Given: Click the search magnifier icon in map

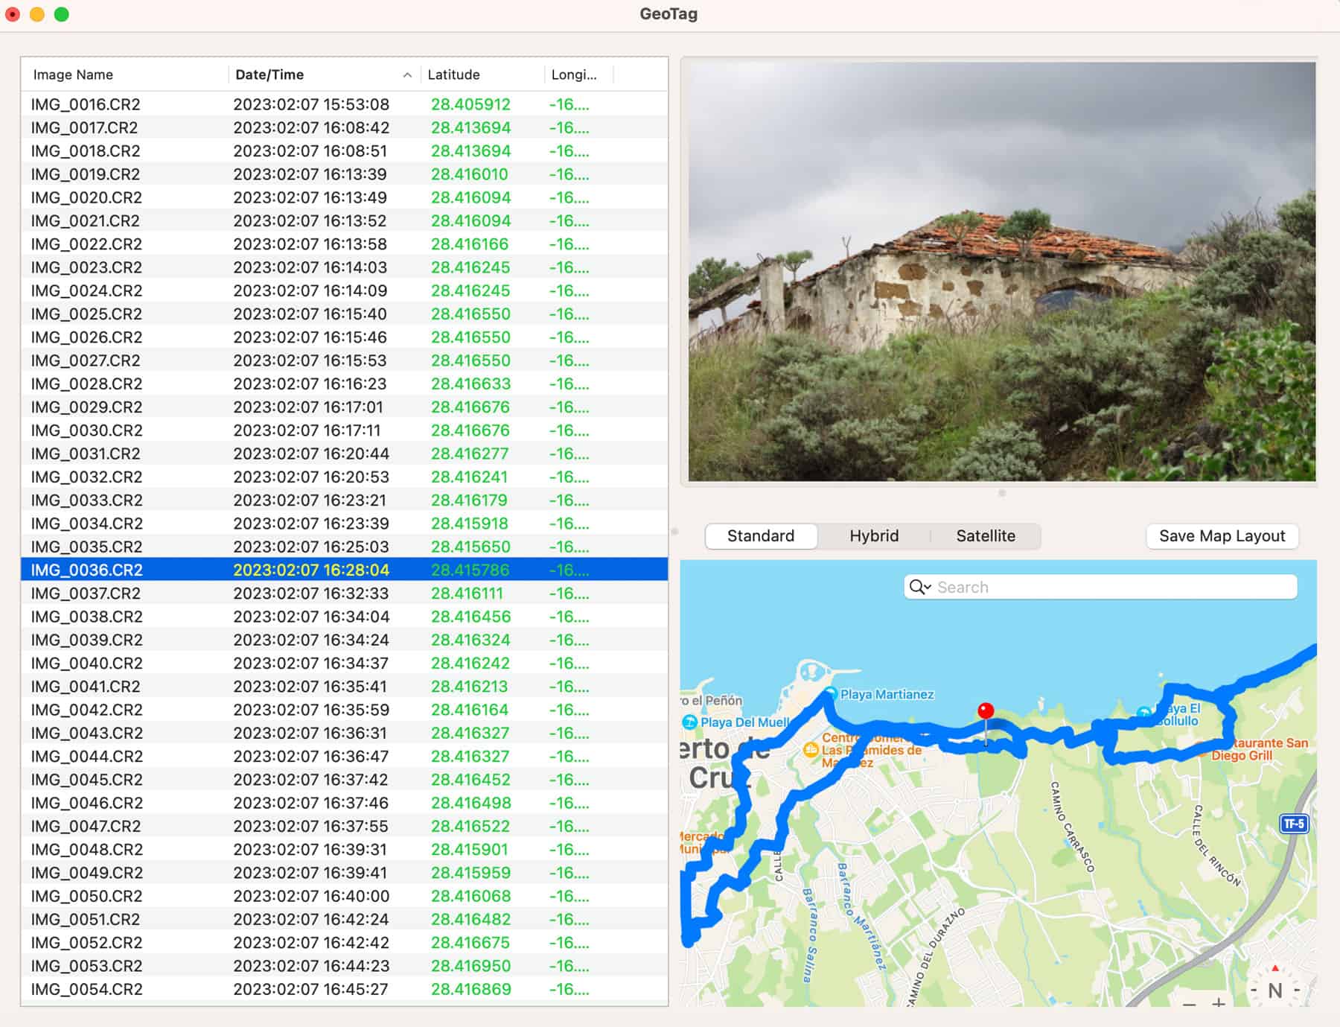Looking at the screenshot, I should click(x=920, y=587).
